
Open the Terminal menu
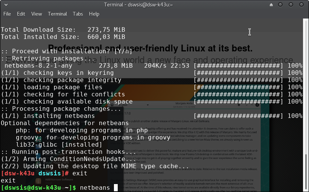coord(57,14)
